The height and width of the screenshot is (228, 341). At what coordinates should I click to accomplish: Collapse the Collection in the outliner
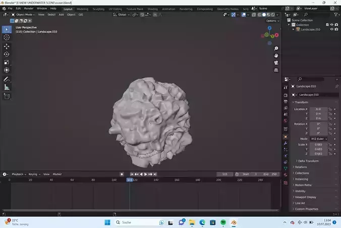[289, 25]
